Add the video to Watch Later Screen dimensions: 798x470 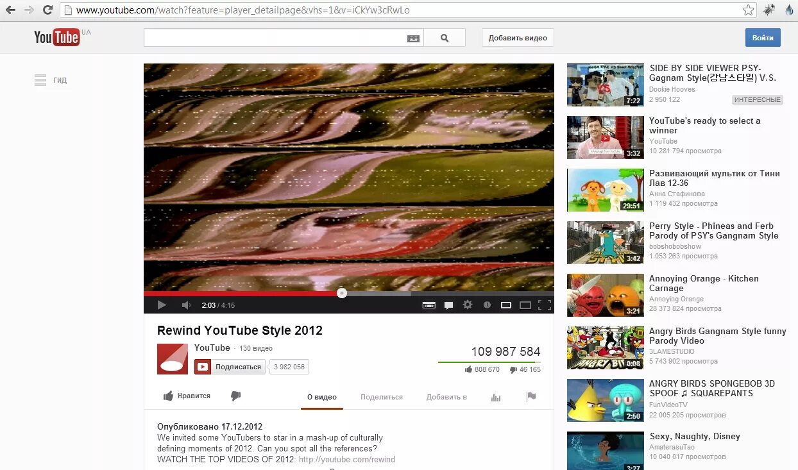point(487,305)
